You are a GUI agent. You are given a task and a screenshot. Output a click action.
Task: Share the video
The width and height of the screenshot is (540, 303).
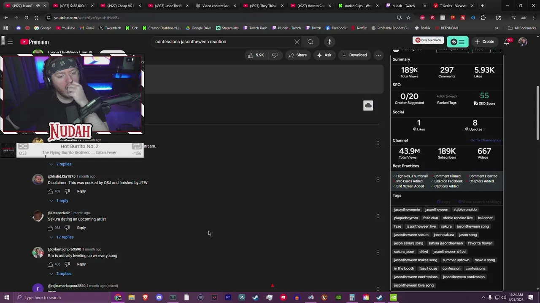pyautogui.click(x=297, y=55)
